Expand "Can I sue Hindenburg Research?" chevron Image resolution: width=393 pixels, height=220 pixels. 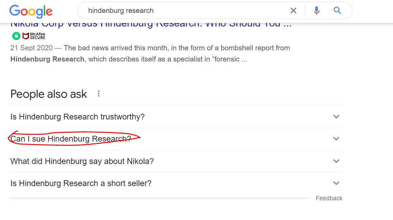pyautogui.click(x=336, y=139)
